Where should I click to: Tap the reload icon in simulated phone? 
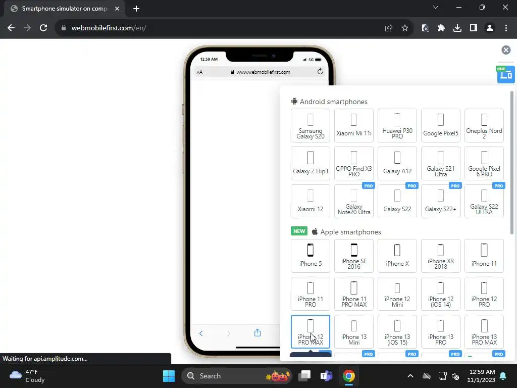[x=320, y=72]
